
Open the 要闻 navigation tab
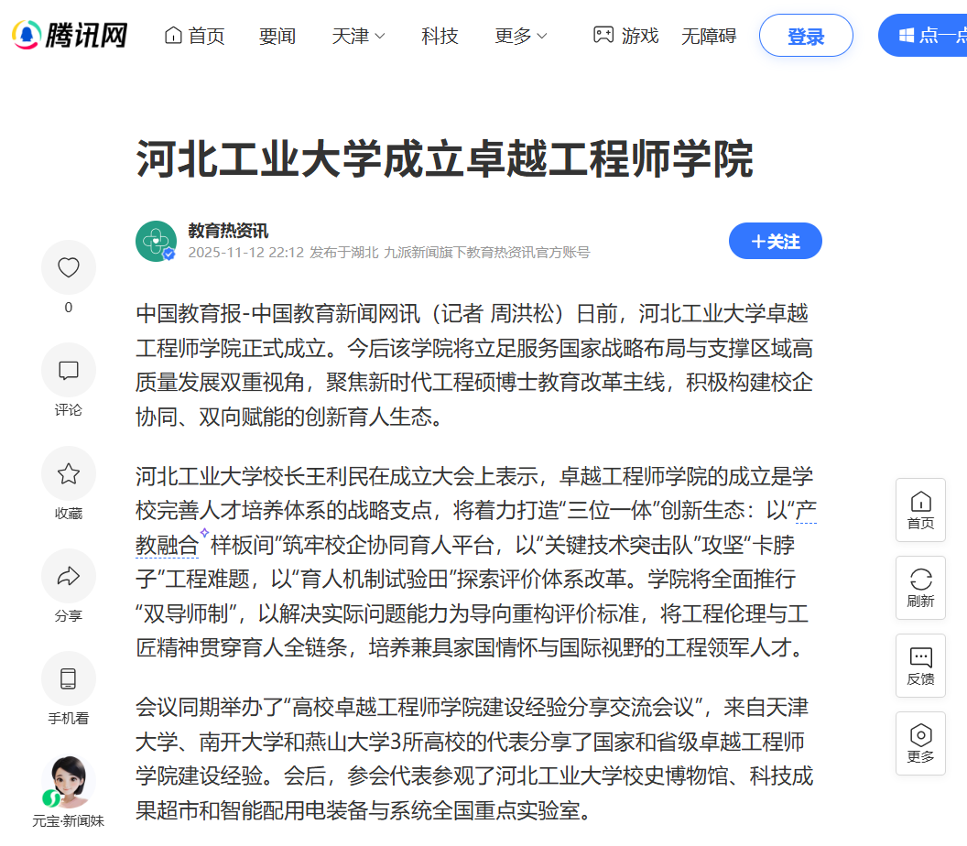coord(277,37)
